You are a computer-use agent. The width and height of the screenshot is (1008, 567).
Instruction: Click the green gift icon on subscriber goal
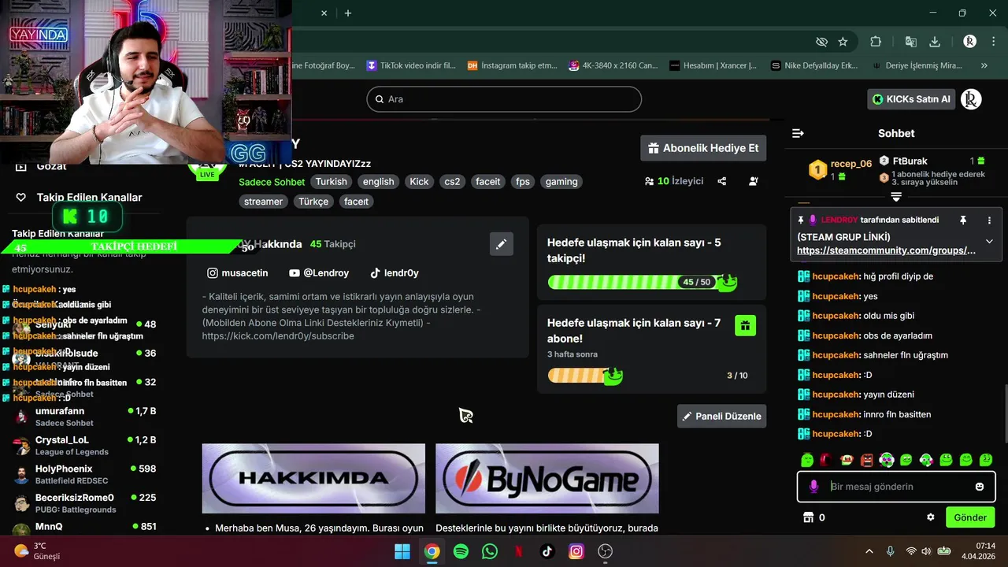pos(745,325)
